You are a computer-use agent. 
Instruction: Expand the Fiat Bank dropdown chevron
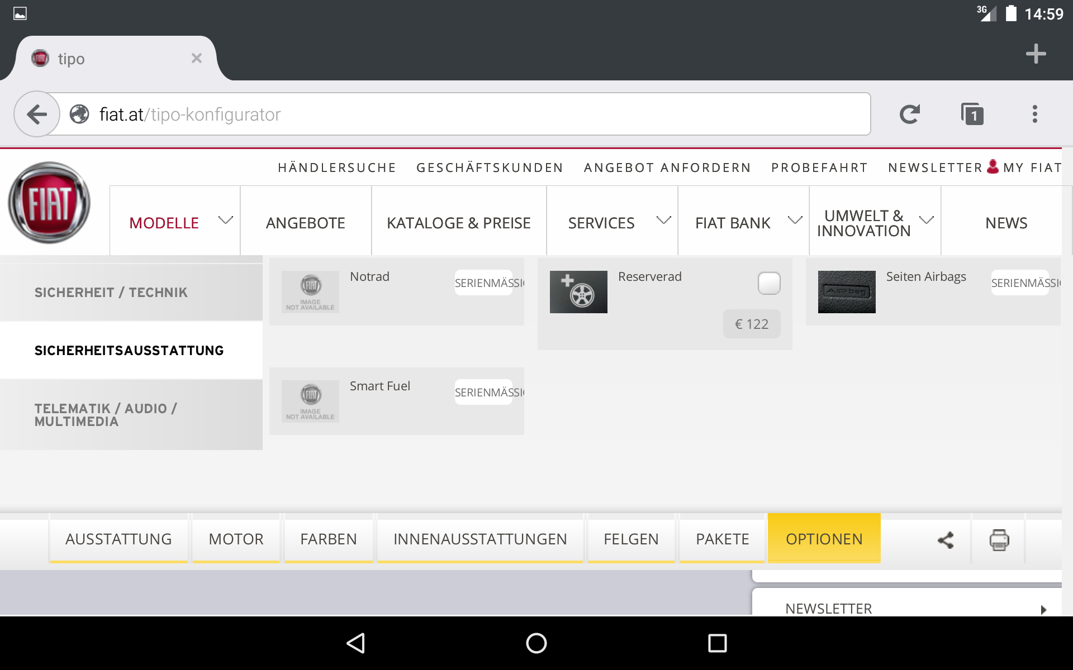[795, 220]
